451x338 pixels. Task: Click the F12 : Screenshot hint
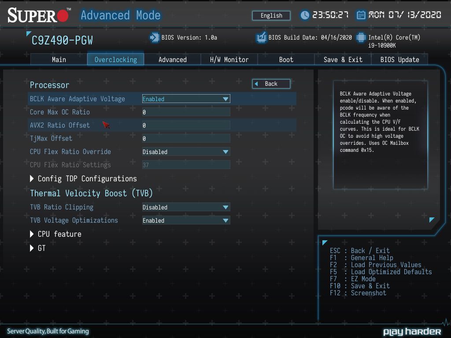click(358, 293)
